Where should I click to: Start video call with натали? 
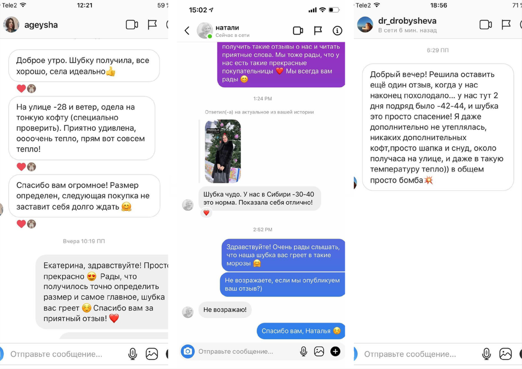(298, 30)
